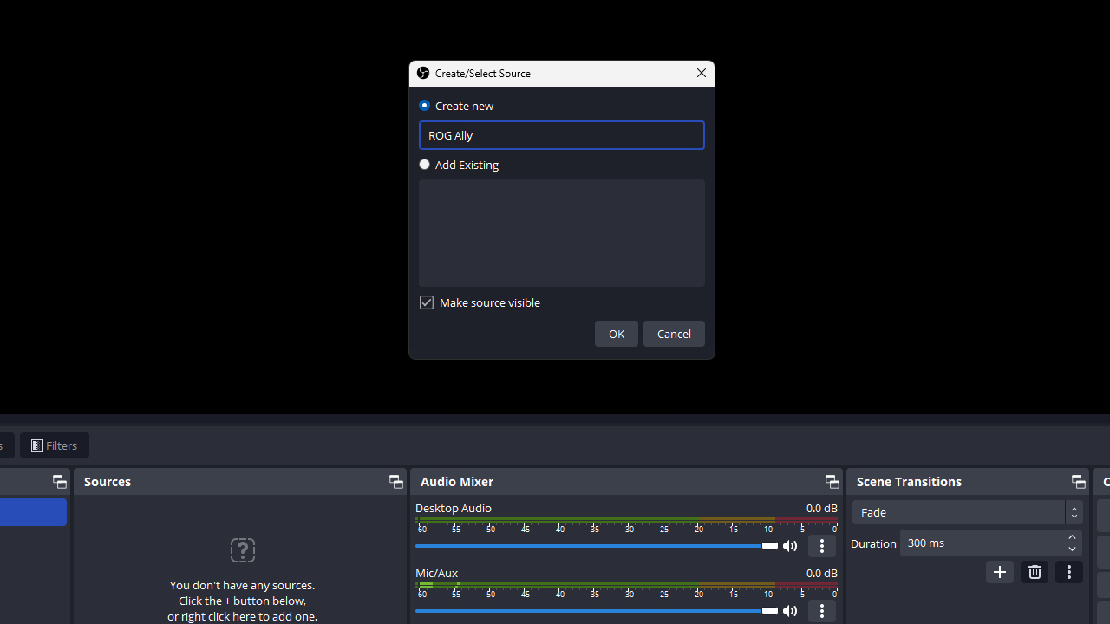
Task: Uncheck Make source visible checkbox
Action: click(x=427, y=302)
